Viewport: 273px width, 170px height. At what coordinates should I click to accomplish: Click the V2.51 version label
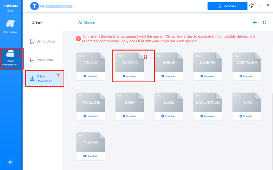10,11
